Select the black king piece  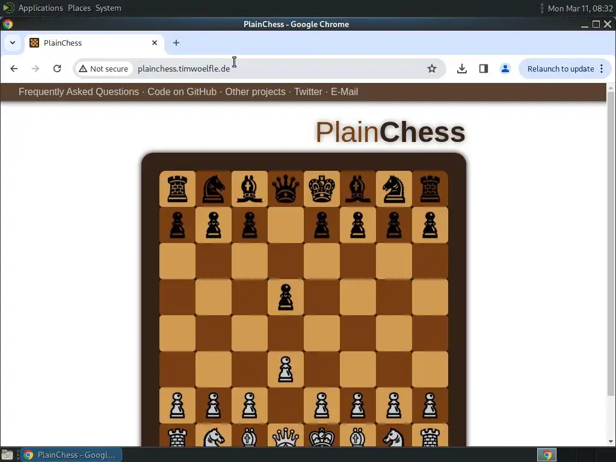point(322,189)
